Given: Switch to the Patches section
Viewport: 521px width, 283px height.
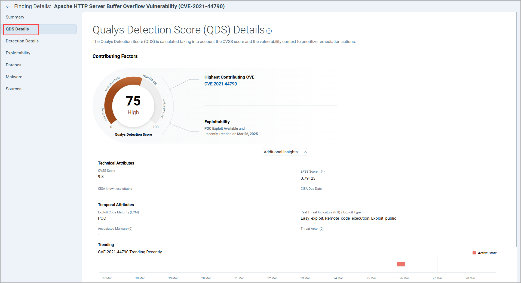Looking at the screenshot, I should [x=14, y=65].
